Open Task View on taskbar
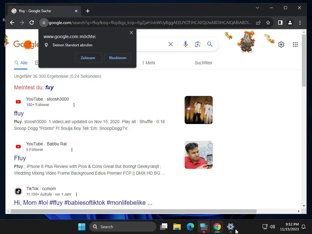 coord(164,227)
